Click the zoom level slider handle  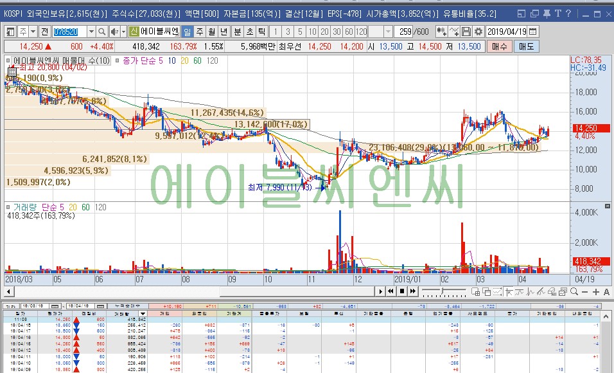(x=442, y=291)
